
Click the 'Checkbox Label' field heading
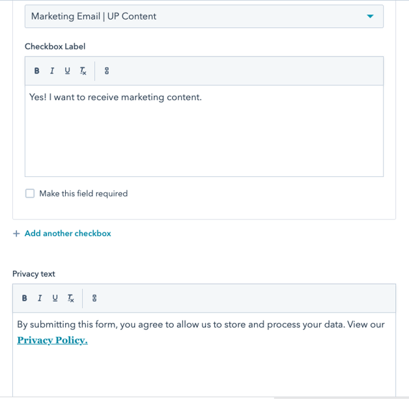[55, 46]
